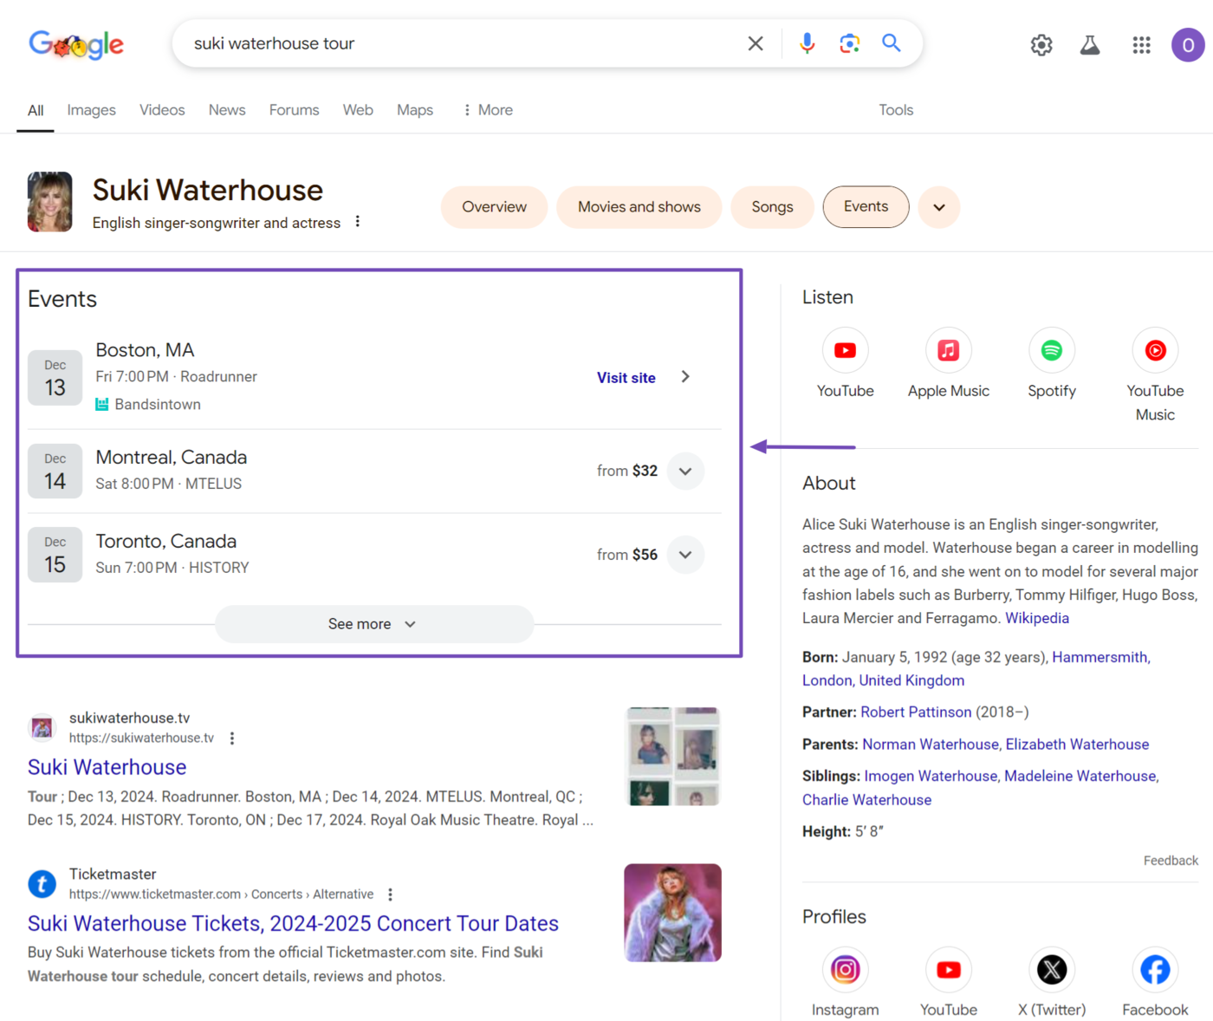The width and height of the screenshot is (1213, 1021).
Task: Open quick settings gear icon
Action: pyautogui.click(x=1041, y=45)
